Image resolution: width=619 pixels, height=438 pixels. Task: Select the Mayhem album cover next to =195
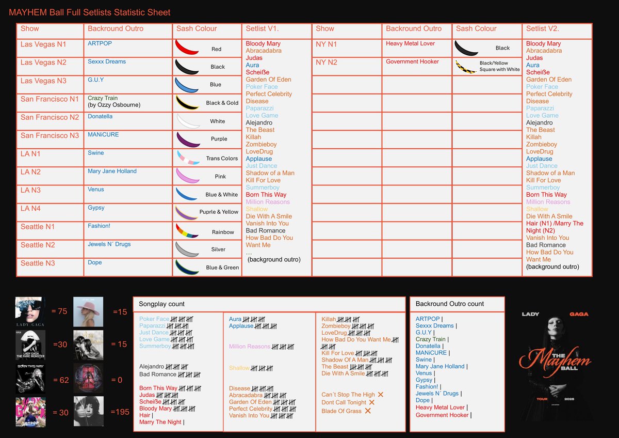tap(88, 412)
